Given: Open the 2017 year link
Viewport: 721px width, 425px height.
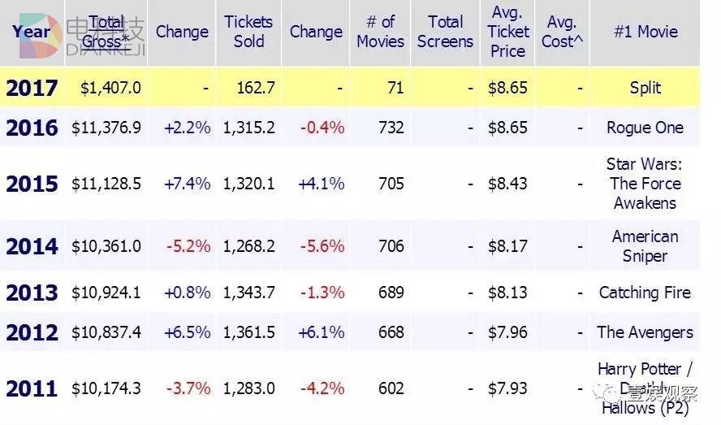Looking at the screenshot, I should (x=32, y=88).
